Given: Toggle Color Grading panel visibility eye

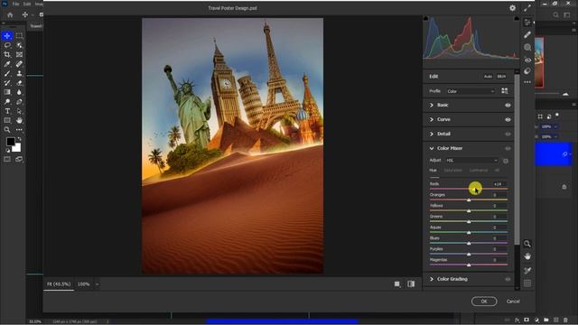Looking at the screenshot, I should pyautogui.click(x=508, y=279).
